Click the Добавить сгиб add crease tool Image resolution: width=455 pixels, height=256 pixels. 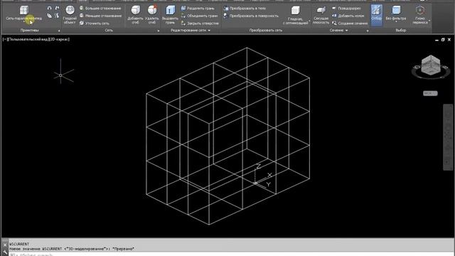(x=135, y=14)
